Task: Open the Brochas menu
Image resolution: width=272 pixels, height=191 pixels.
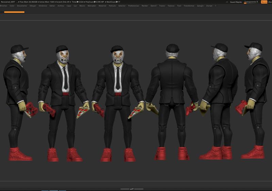Action: coord(3,6)
